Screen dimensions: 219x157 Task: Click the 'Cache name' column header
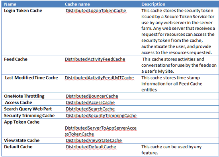coord(77,4)
